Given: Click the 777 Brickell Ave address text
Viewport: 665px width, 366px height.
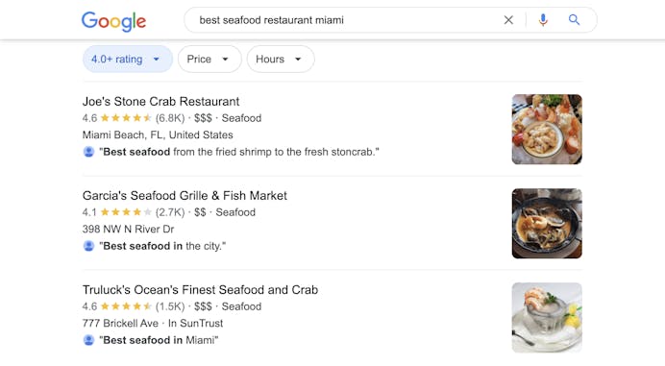Looking at the screenshot, I should pos(120,323).
